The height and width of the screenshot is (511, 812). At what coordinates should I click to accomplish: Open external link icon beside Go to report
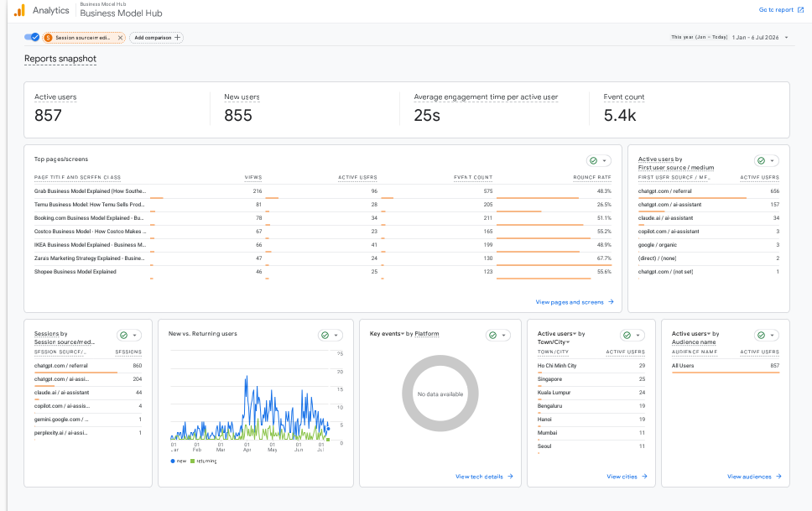800,10
